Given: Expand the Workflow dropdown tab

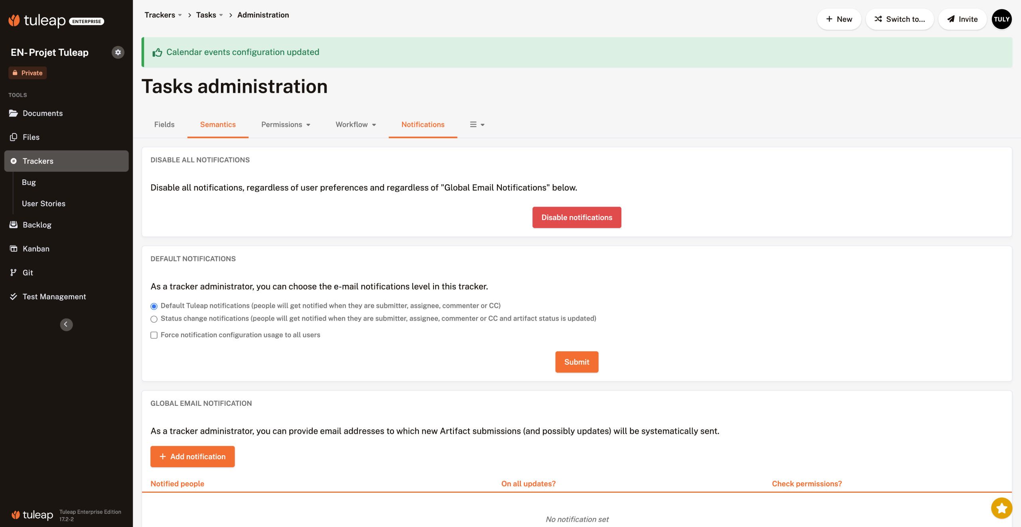Looking at the screenshot, I should click(x=356, y=125).
